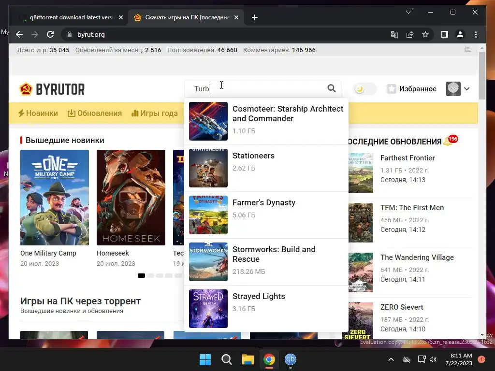Click Stormworks thumbnail image
The image size is (495, 371).
pyautogui.click(x=208, y=262)
